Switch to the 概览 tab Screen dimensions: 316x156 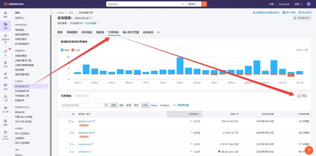(60, 32)
